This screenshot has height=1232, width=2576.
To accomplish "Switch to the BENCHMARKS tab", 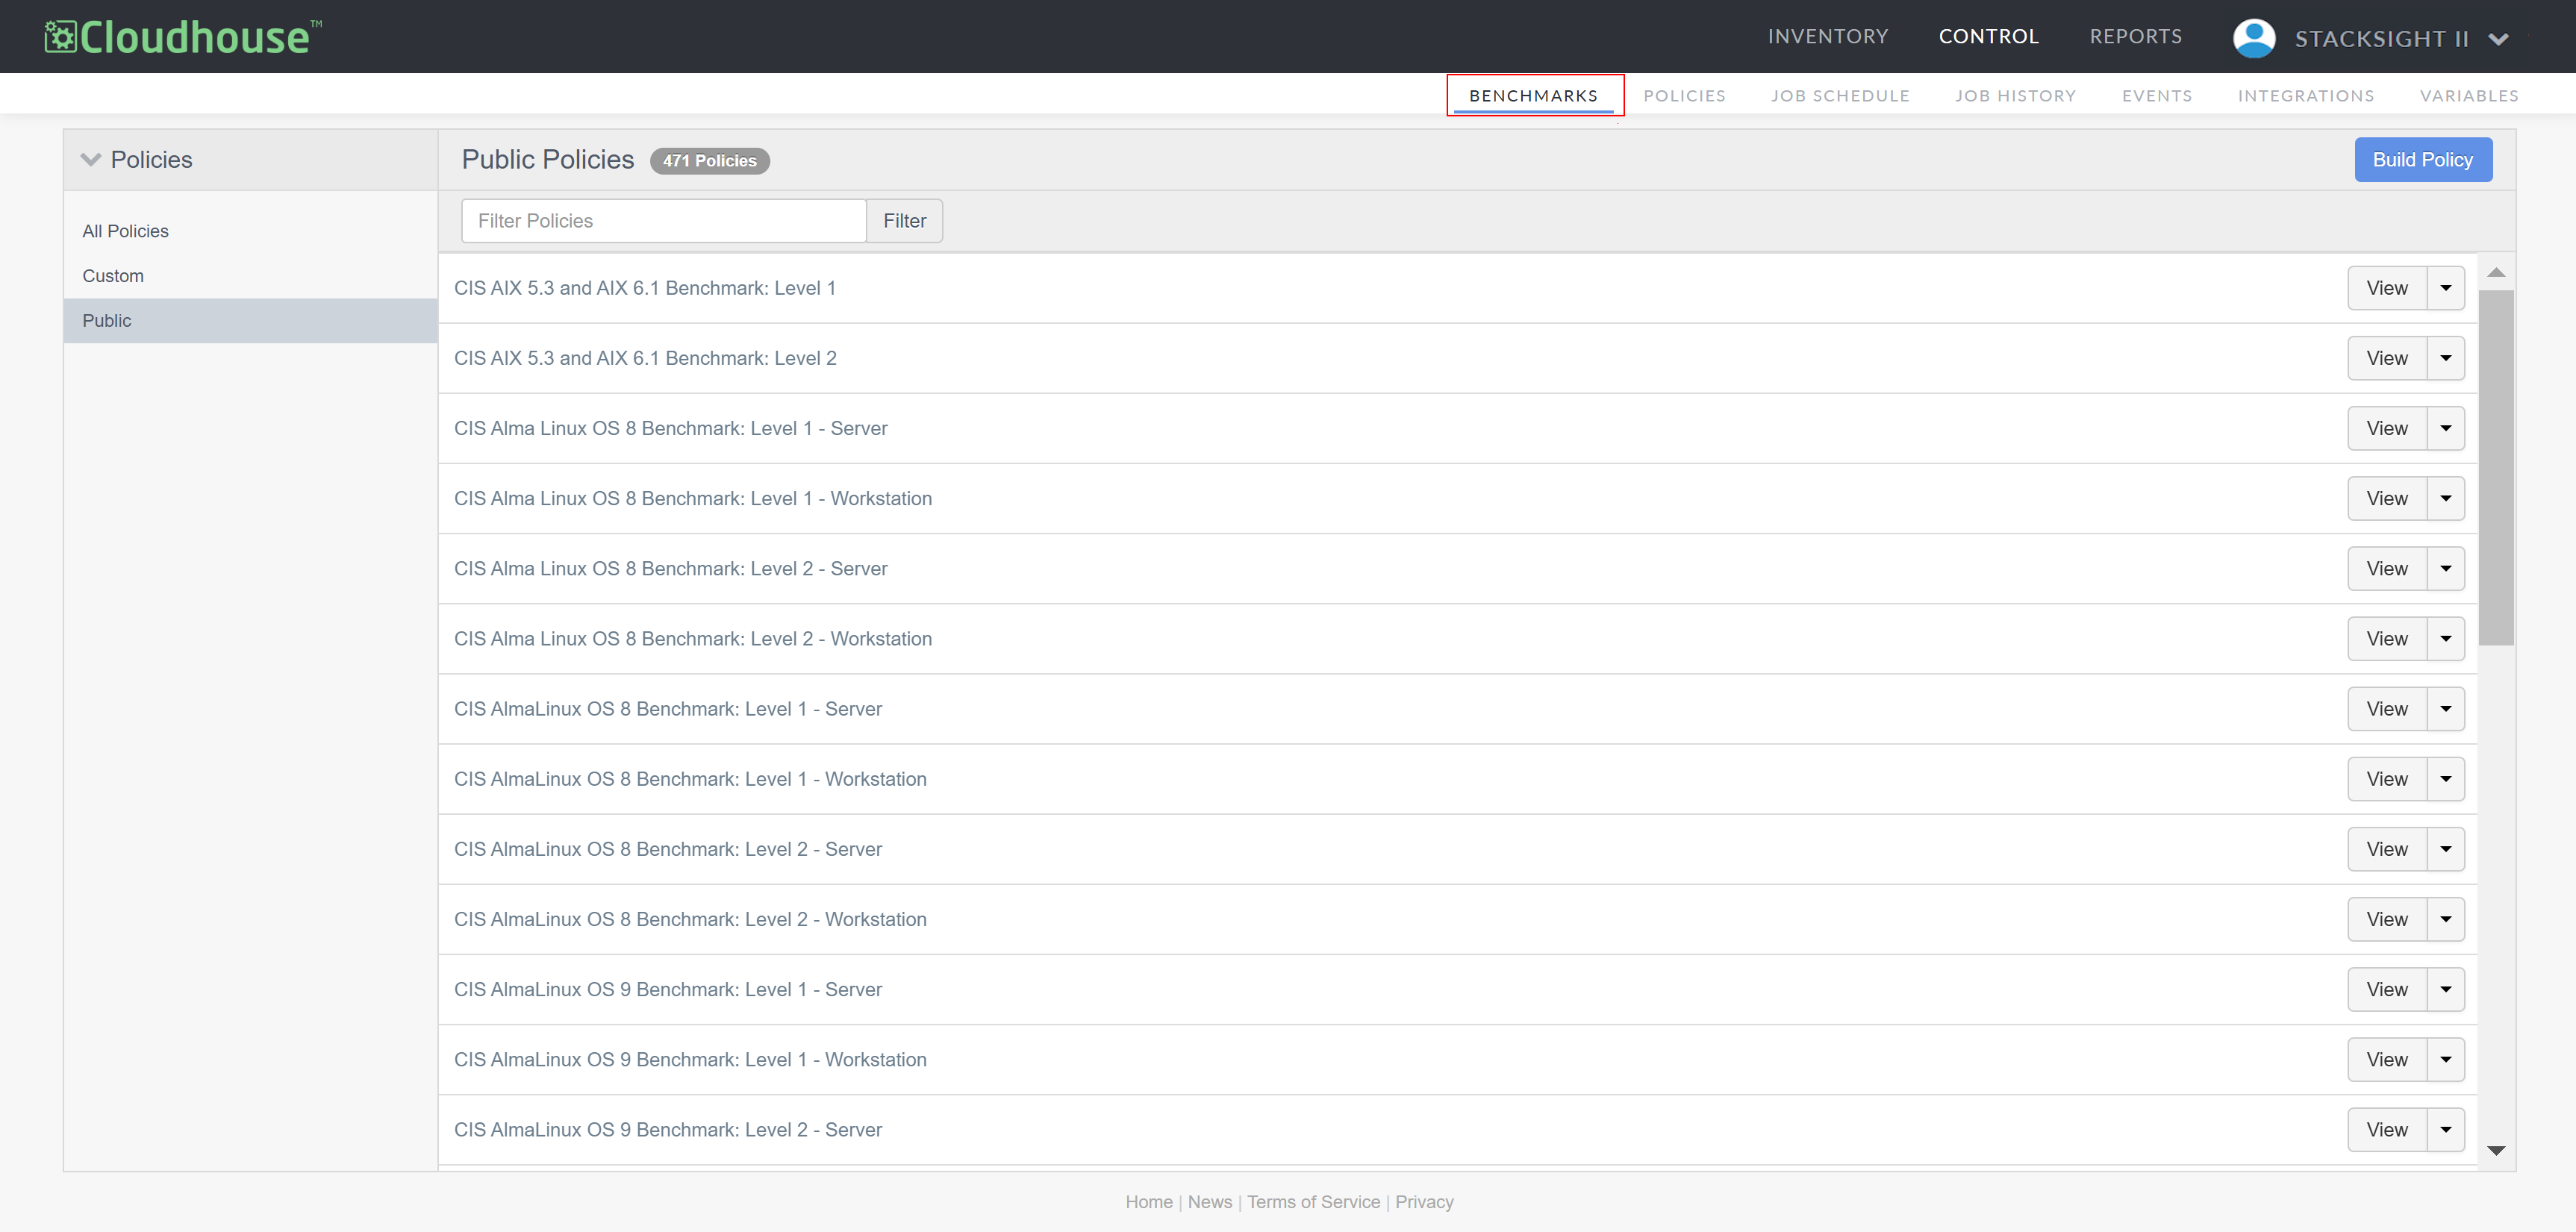I will click(x=1533, y=96).
